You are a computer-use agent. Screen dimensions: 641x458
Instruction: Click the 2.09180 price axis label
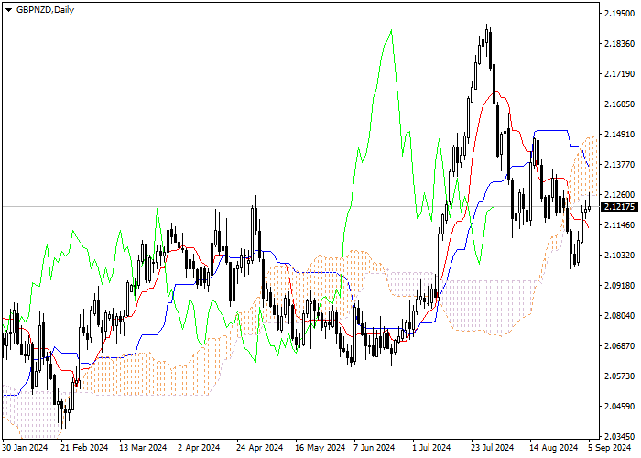pyautogui.click(x=619, y=286)
